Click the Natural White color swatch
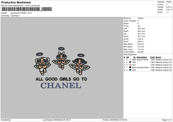This screenshot has width=173, height=122. [x=130, y=60]
